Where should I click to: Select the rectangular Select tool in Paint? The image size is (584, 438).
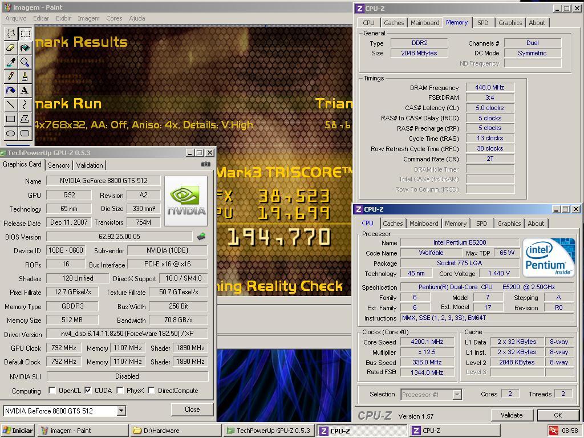click(25, 34)
